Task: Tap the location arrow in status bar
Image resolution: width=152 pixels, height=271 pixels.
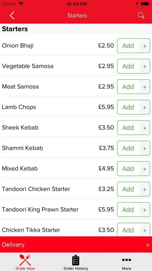Action: [x=137, y=4]
